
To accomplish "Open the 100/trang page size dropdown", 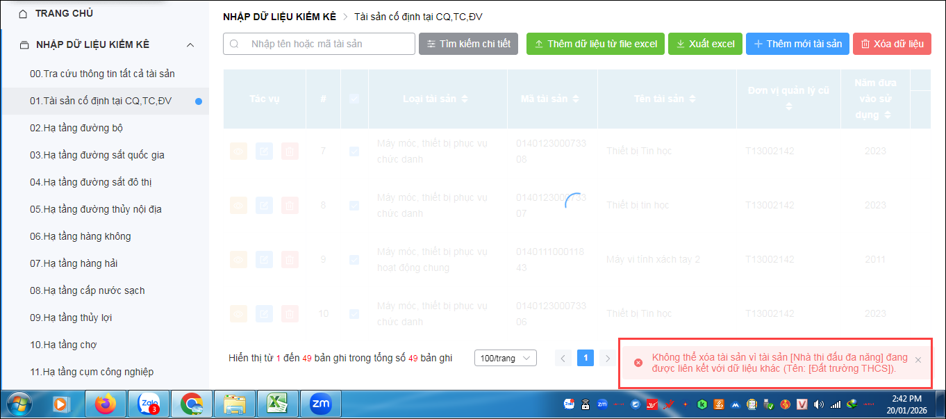I will pos(505,358).
